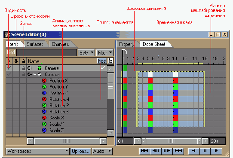
Task: Click the Scale.Z keyframe at frame 10
Action: coord(175,130)
